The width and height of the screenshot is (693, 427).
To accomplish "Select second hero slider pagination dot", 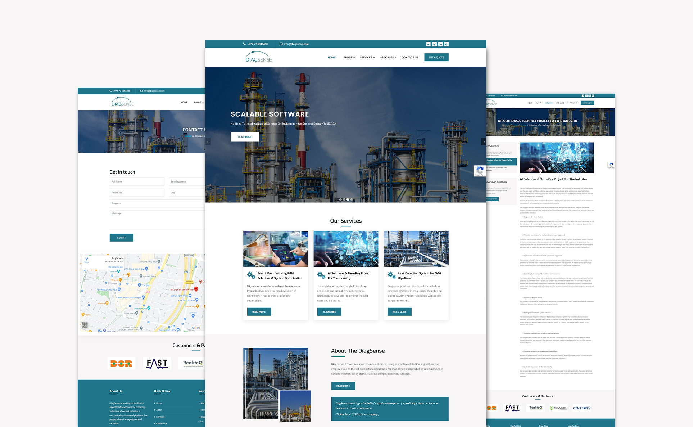I will pyautogui.click(x=344, y=199).
